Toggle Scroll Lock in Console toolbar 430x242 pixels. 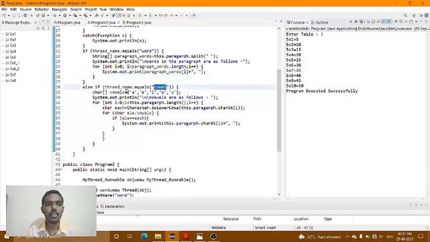(373, 22)
